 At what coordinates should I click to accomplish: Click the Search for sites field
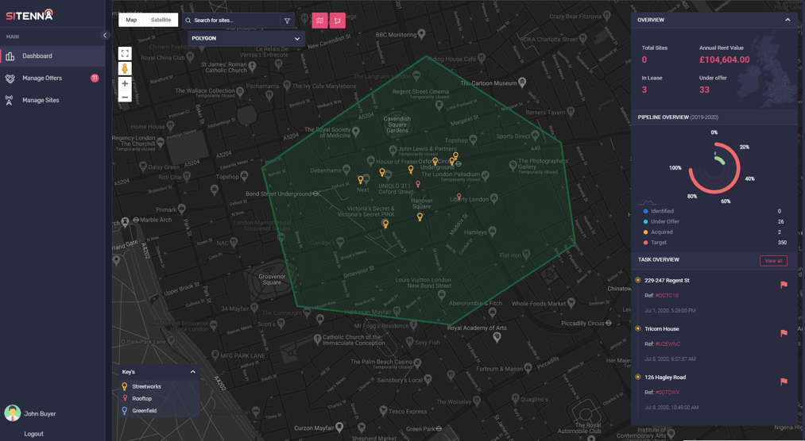(234, 21)
